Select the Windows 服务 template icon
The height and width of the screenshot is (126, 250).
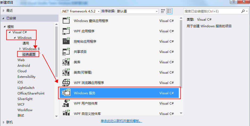click(x=66, y=93)
